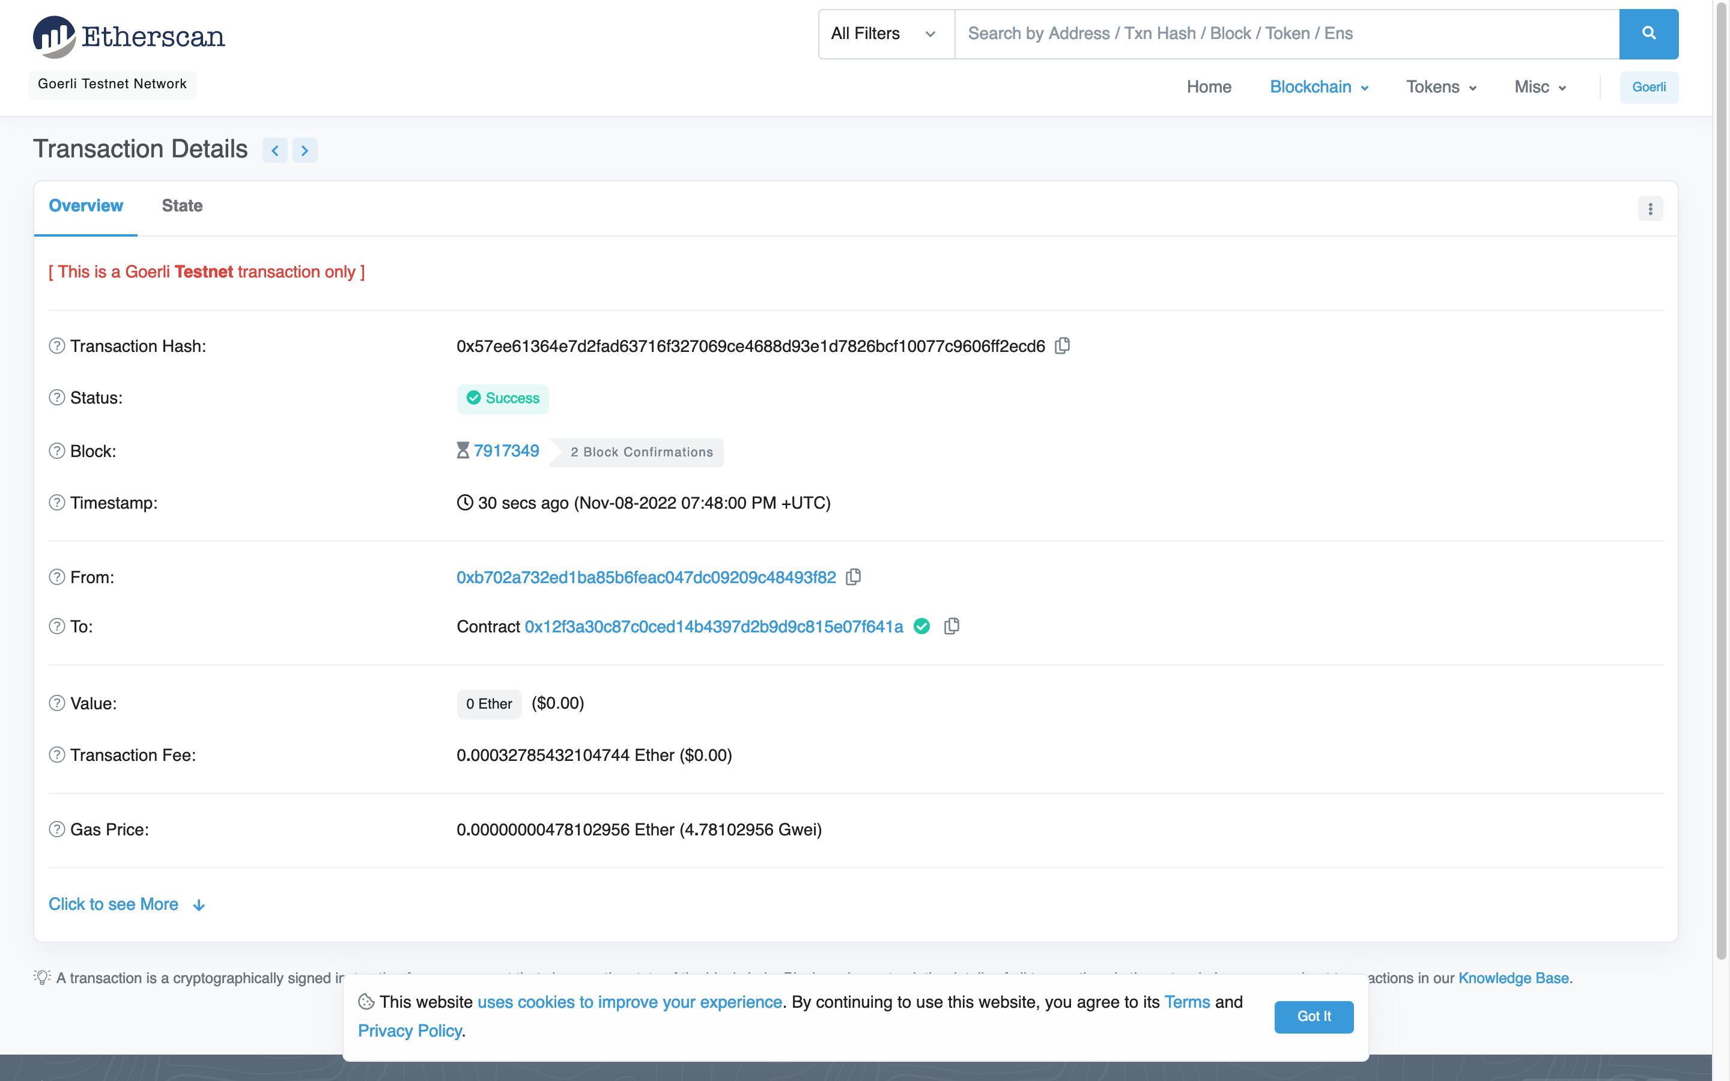Click the red Goerli Testnet transaction notice
This screenshot has height=1081, width=1730.
click(x=207, y=273)
